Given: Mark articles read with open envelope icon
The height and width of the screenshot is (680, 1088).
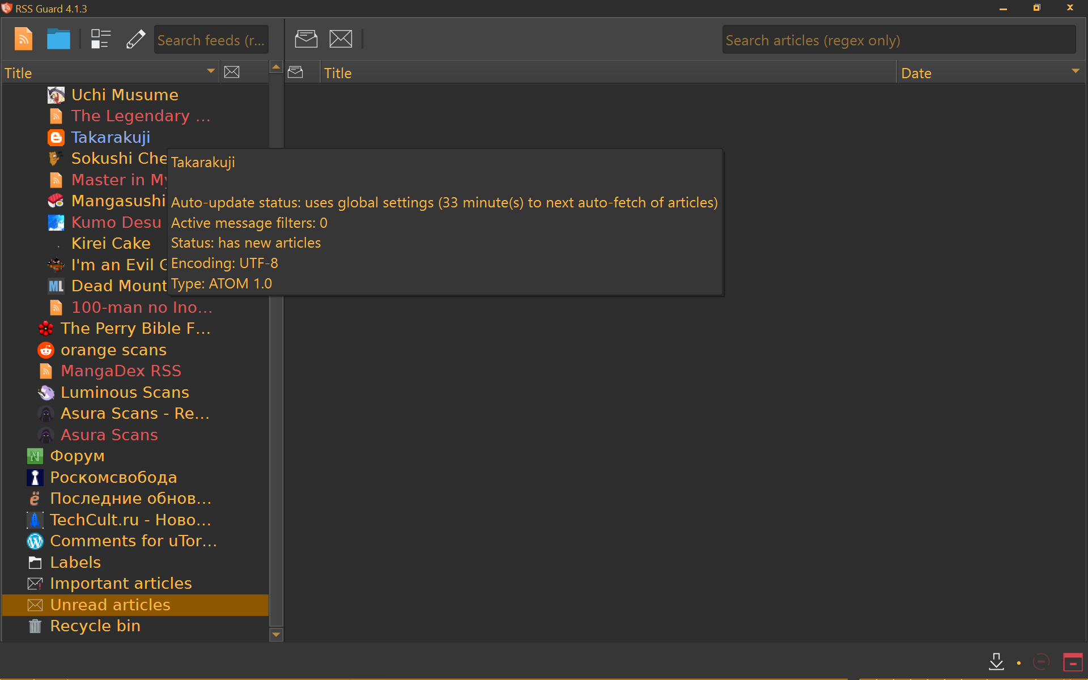Looking at the screenshot, I should (x=306, y=39).
